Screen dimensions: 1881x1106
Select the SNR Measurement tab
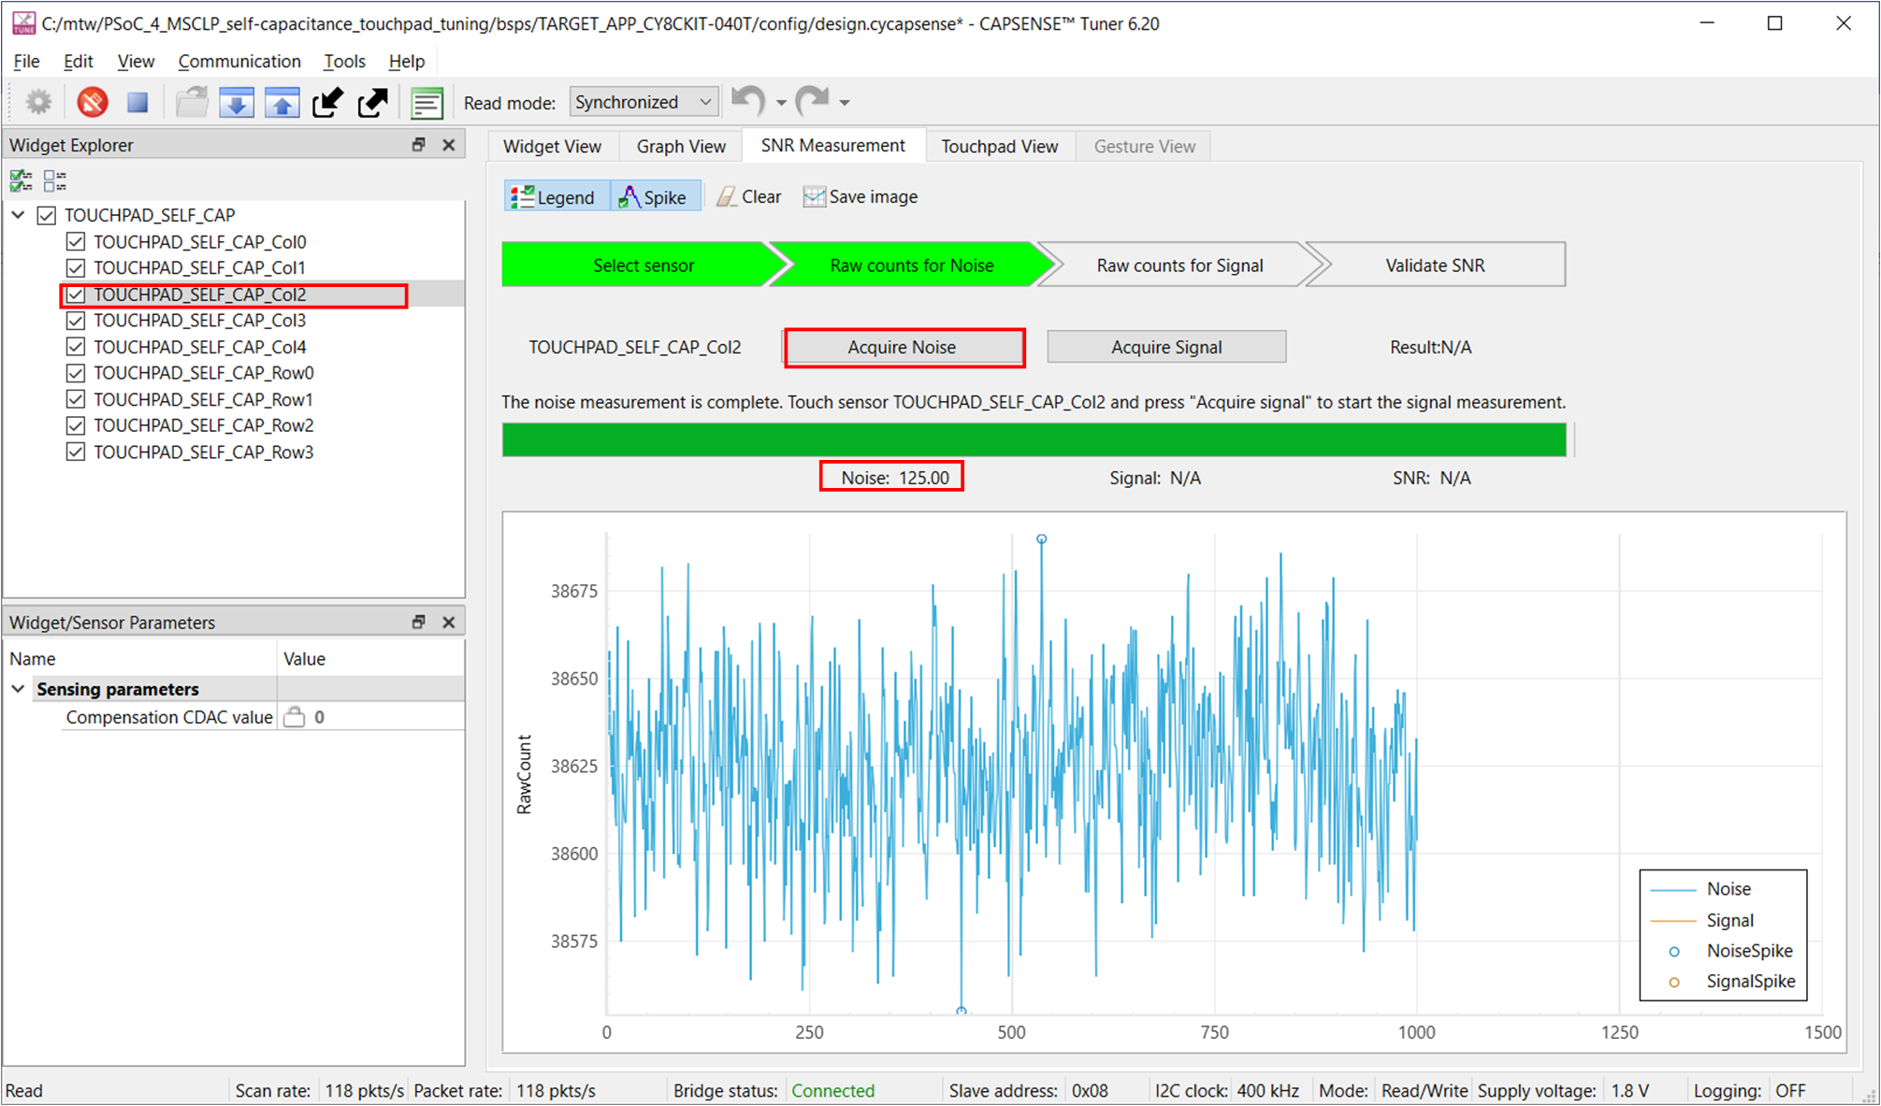[x=832, y=145]
